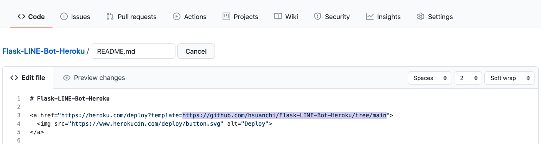The image size is (541, 144).
Task: Click the Security shield icon
Action: 317,17
